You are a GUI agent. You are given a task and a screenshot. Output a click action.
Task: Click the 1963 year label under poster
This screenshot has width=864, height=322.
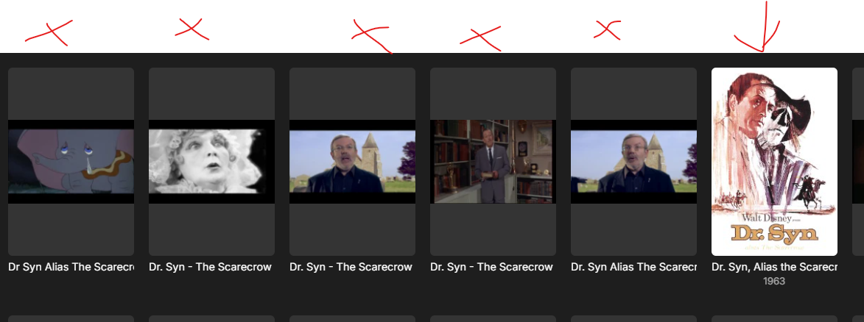pos(774,282)
